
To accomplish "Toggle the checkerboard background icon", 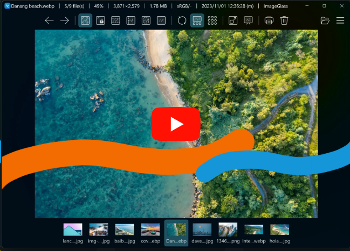I will click(212, 20).
